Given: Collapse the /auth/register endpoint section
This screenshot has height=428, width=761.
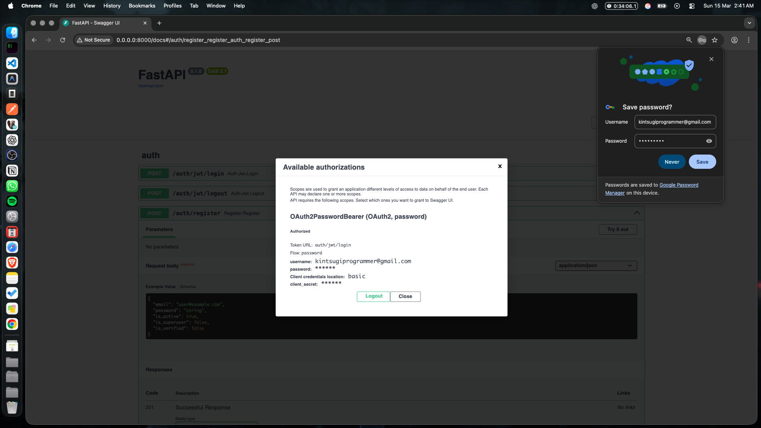Looking at the screenshot, I should [x=637, y=213].
